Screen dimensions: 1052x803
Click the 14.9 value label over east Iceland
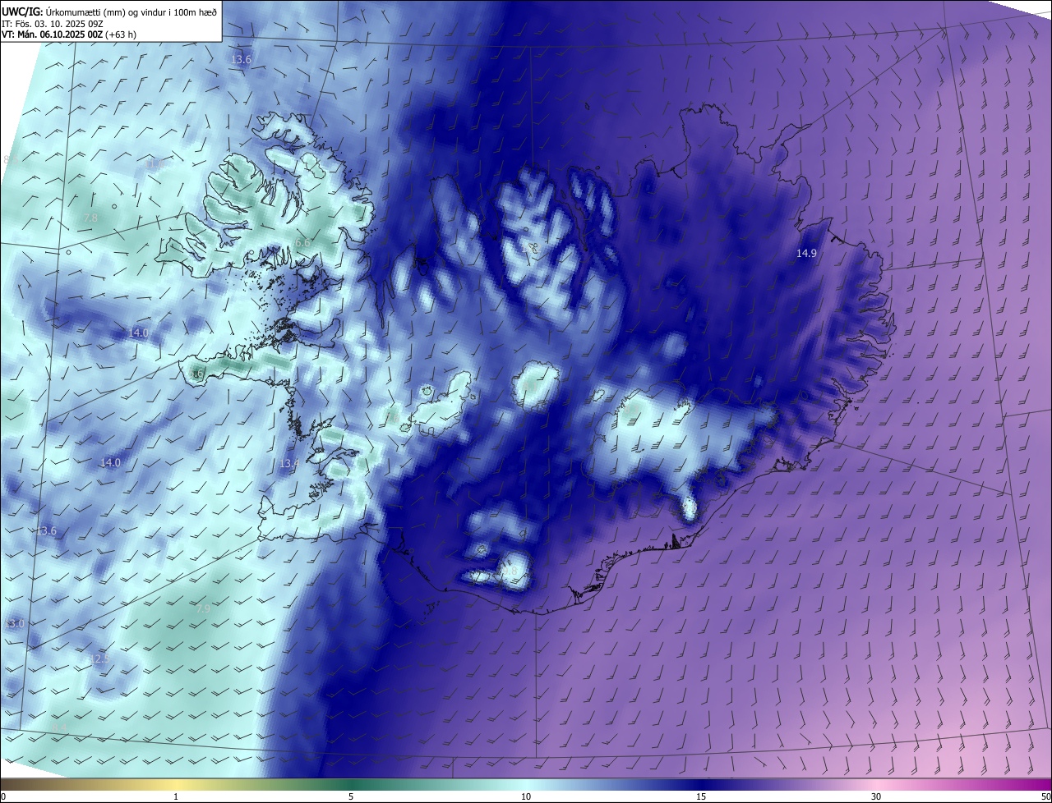tap(806, 254)
